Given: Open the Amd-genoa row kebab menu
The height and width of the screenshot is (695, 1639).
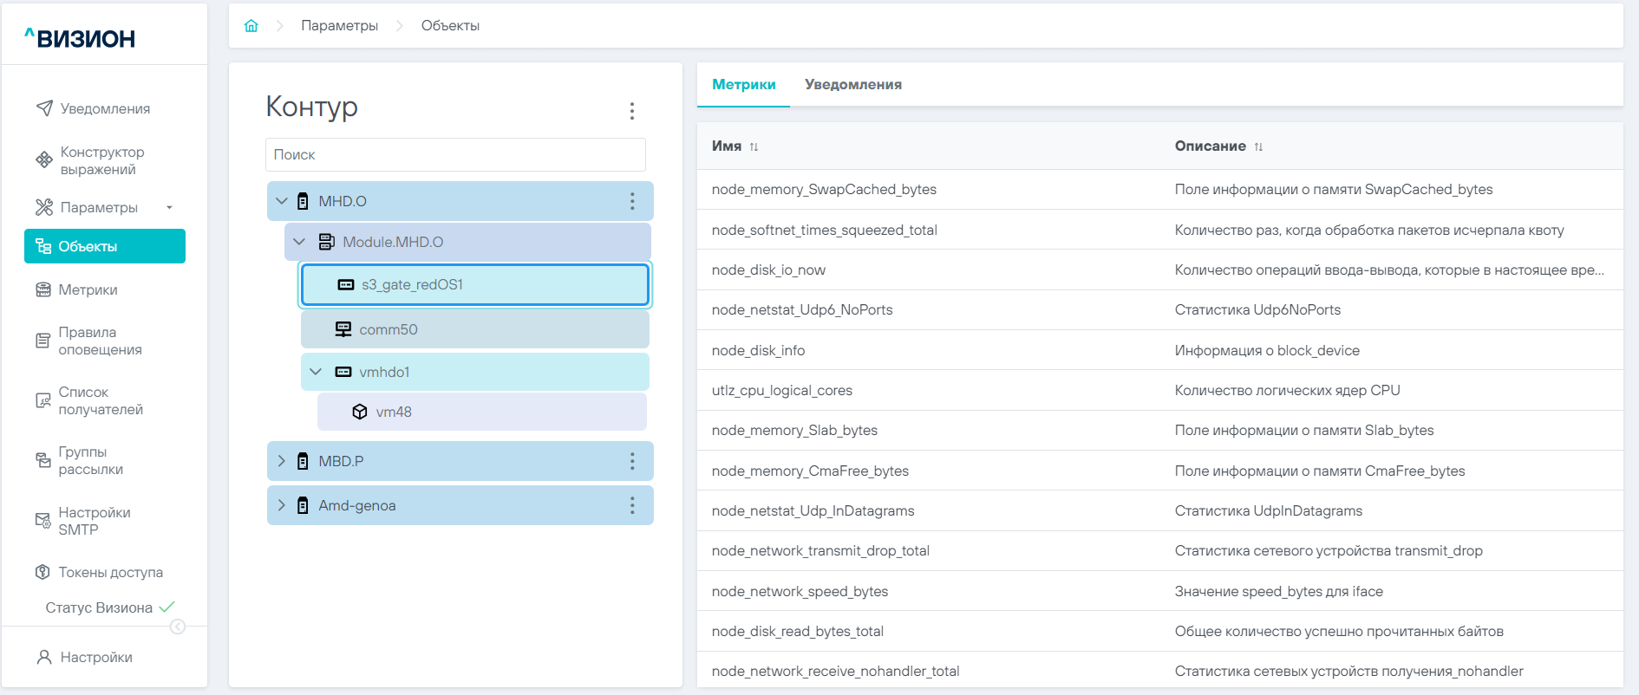Looking at the screenshot, I should pos(631,505).
